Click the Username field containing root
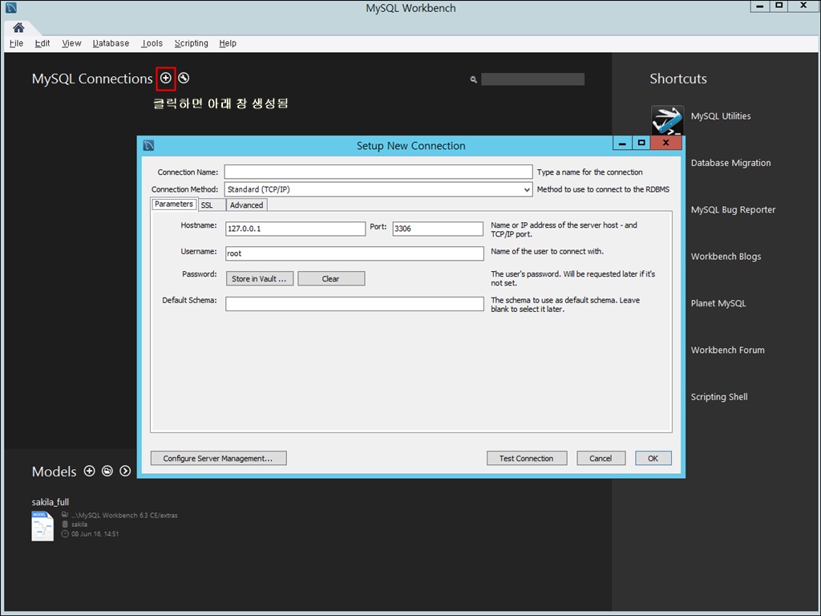Screen dimensions: 821x616 pyautogui.click(x=354, y=253)
